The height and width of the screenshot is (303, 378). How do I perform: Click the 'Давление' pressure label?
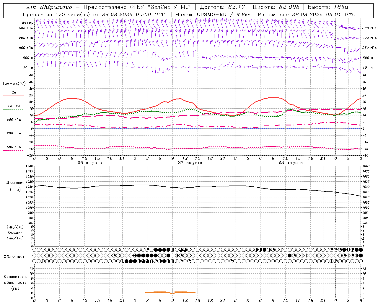15,183
